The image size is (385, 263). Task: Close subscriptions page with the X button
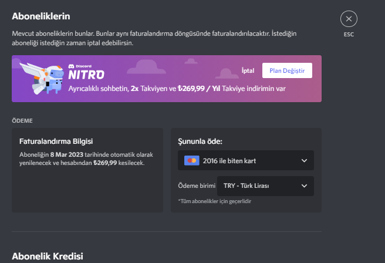pos(349,19)
